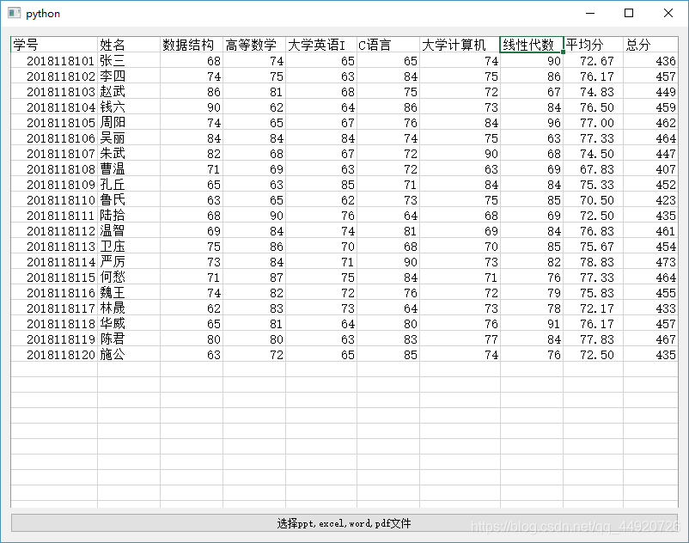The image size is (689, 543).
Task: Click the name cell 林晟
Action: coord(129,308)
